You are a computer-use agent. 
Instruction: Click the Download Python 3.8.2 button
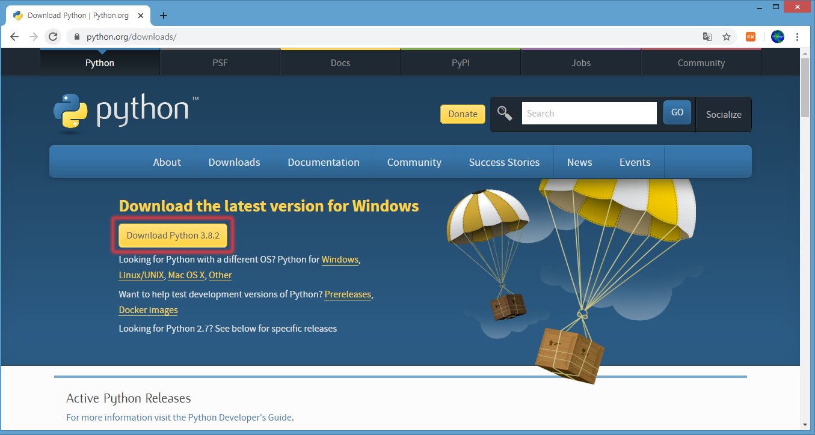pyautogui.click(x=173, y=236)
